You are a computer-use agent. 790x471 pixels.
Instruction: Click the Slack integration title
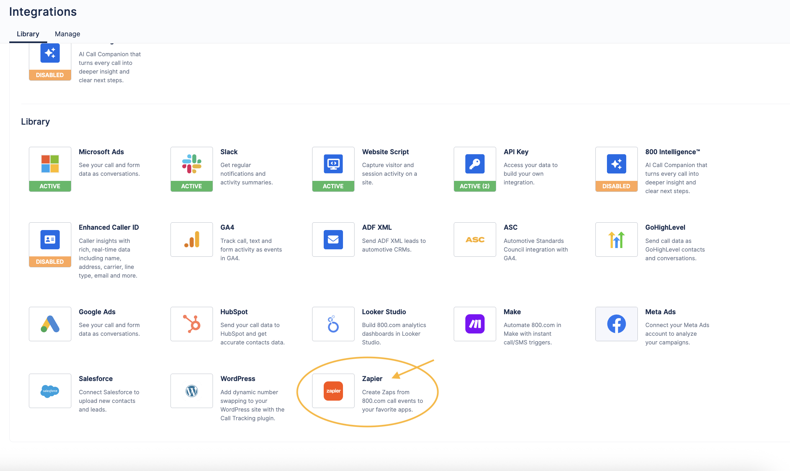(x=229, y=152)
